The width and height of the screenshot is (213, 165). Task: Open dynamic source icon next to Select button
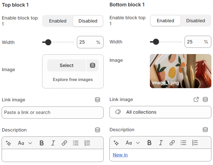pyautogui.click(x=93, y=65)
